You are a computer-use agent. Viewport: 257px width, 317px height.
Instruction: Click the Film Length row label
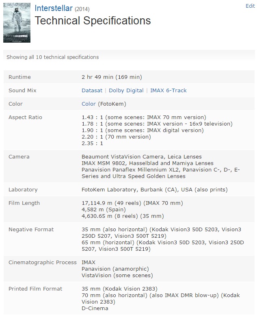(24, 203)
